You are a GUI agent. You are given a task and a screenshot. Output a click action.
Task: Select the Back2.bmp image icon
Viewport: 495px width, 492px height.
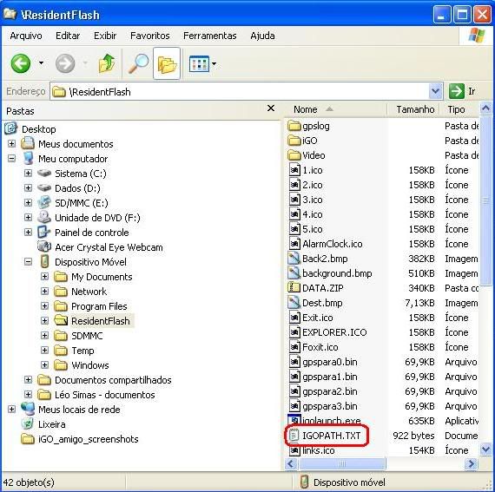point(294,259)
